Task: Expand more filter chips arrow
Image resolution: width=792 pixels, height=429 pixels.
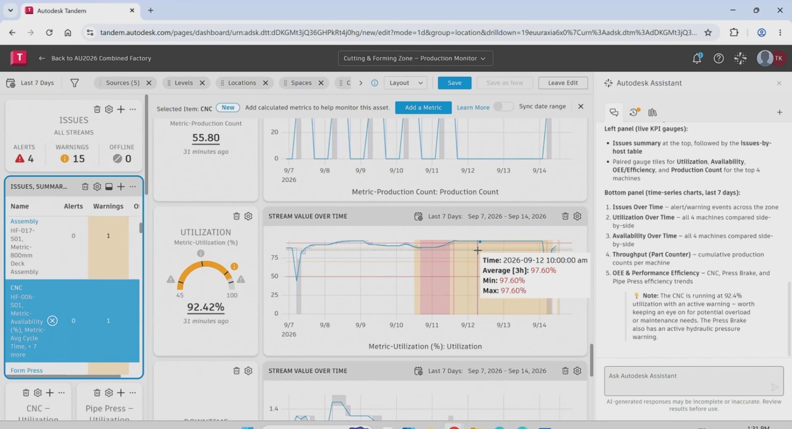Action: [x=360, y=83]
